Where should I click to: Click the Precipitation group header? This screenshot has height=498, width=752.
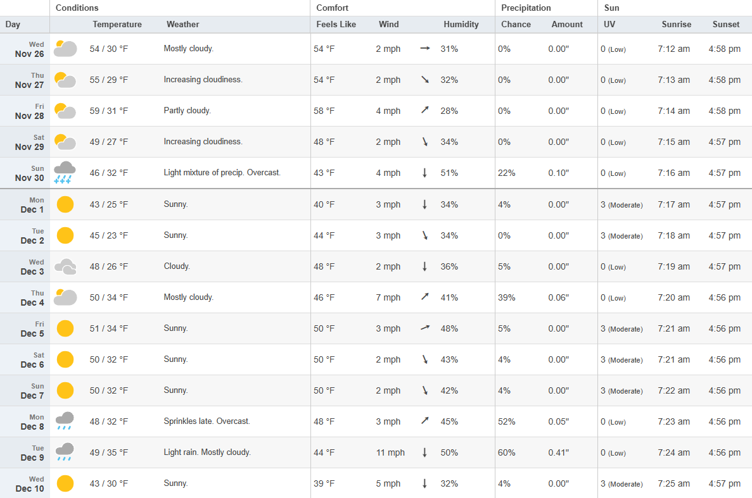[526, 8]
